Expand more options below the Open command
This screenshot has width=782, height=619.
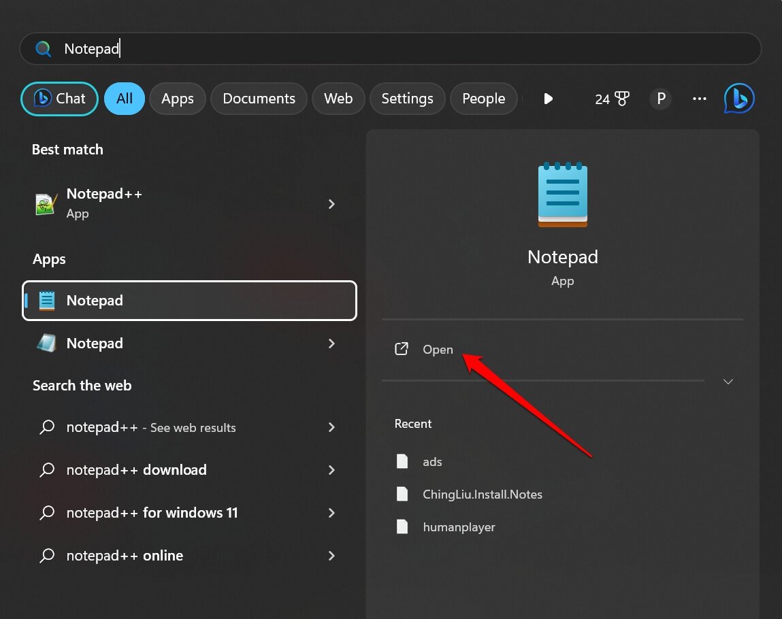coord(728,382)
